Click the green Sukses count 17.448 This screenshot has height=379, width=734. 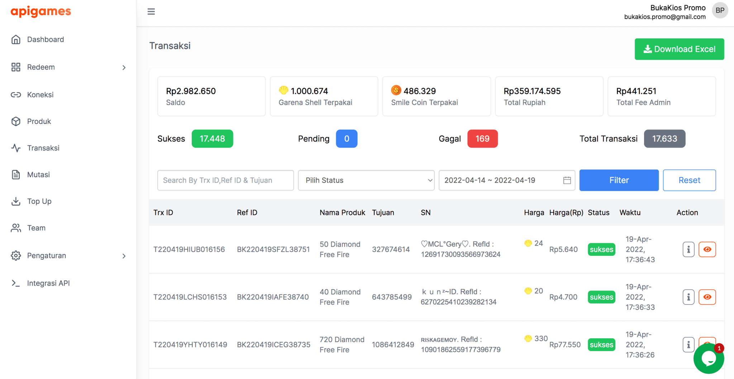[x=212, y=139]
